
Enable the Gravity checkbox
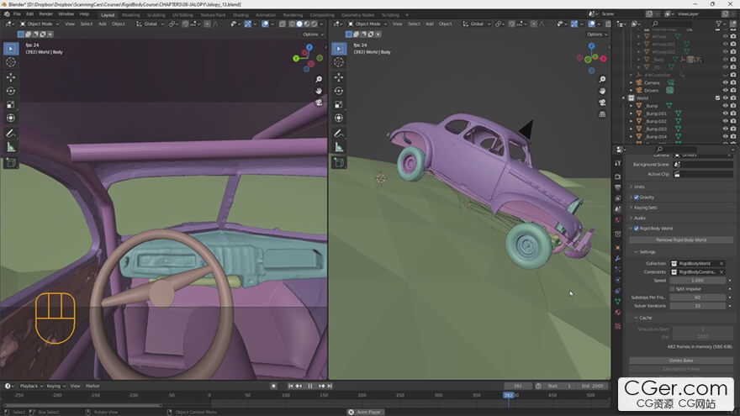click(x=637, y=197)
